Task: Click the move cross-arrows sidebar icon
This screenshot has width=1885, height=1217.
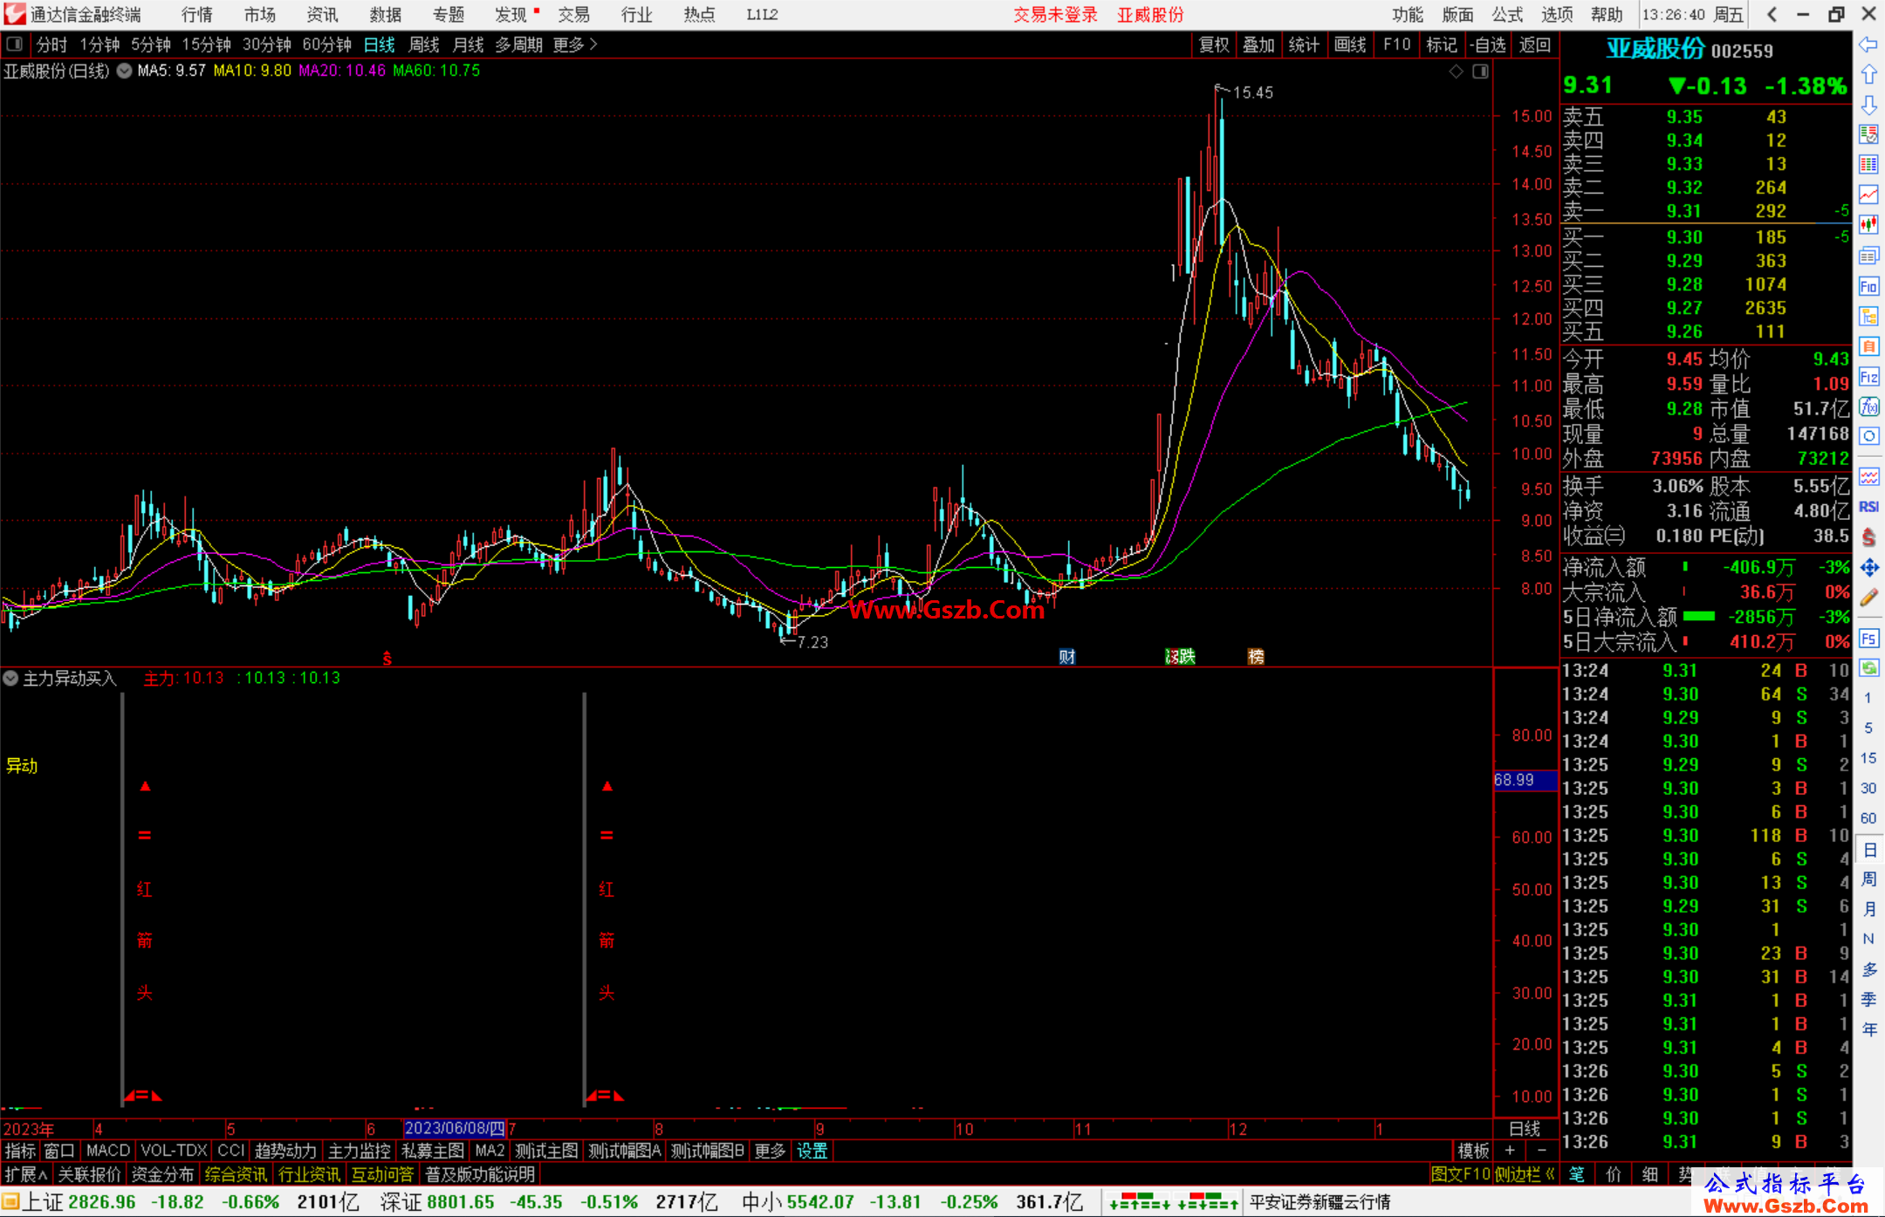Action: [x=1868, y=568]
